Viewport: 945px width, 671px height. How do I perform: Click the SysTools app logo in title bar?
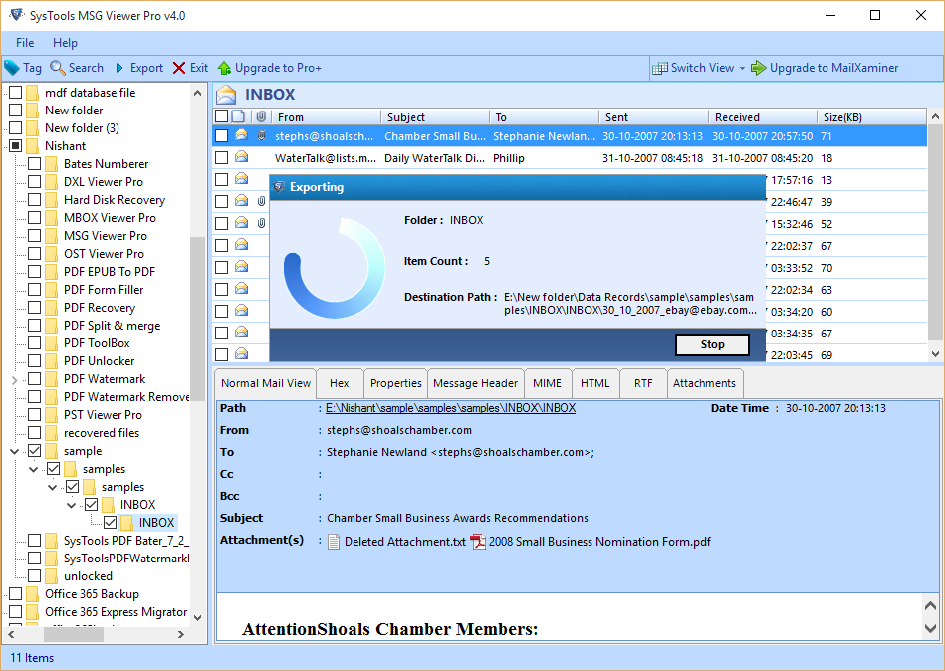[16, 15]
